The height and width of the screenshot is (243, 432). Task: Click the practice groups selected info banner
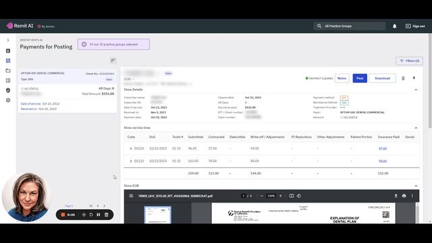click(113, 44)
